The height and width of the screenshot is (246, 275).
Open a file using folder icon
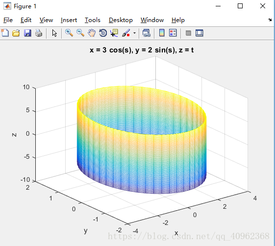click(16, 33)
